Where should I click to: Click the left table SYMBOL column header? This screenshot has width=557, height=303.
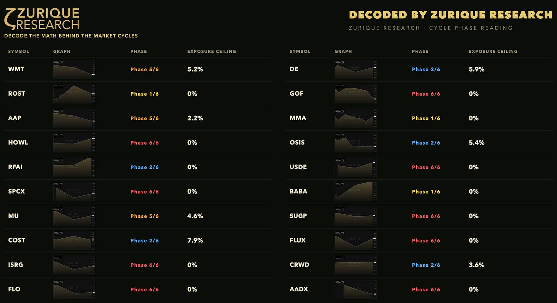[x=18, y=51]
